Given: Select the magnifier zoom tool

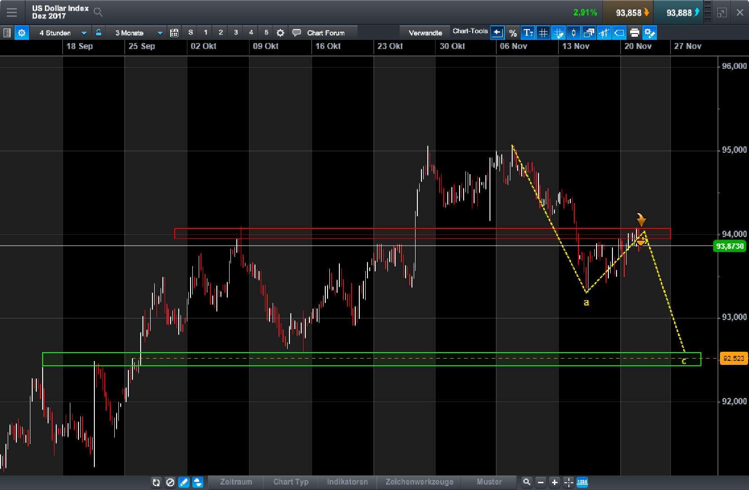Looking at the screenshot, I should click(527, 482).
